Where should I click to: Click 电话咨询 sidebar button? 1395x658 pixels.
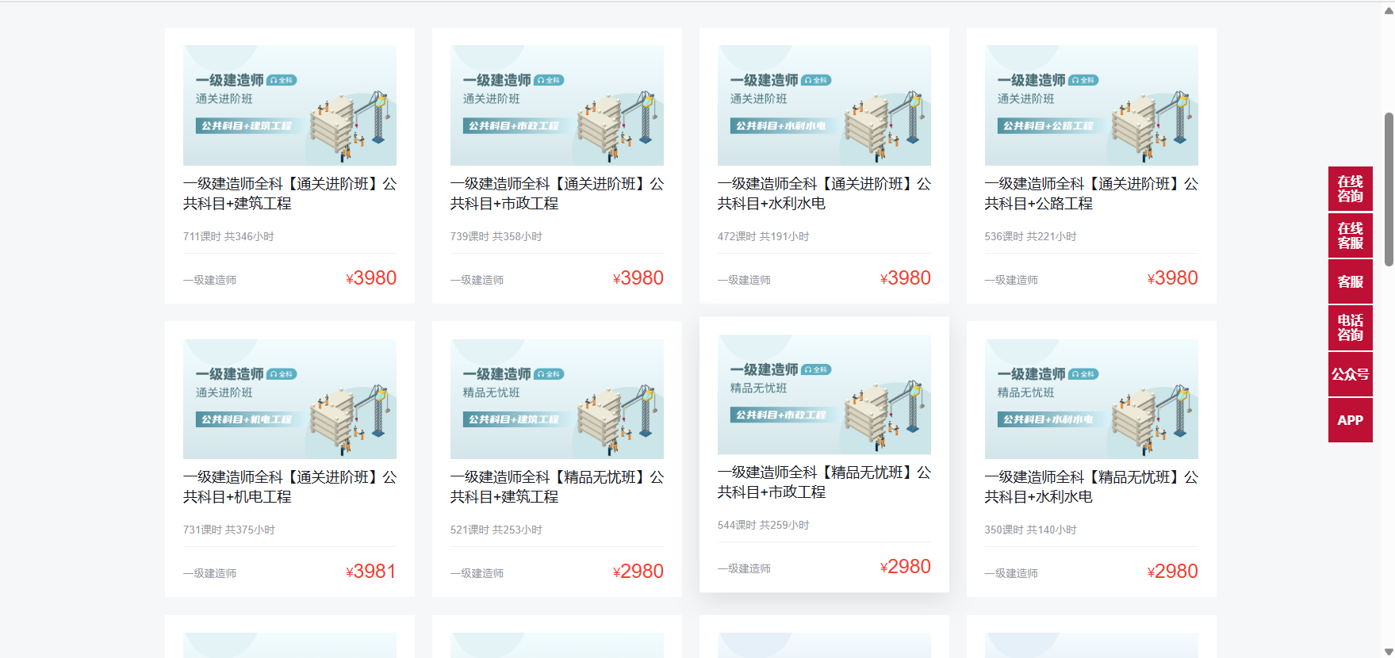click(1350, 327)
